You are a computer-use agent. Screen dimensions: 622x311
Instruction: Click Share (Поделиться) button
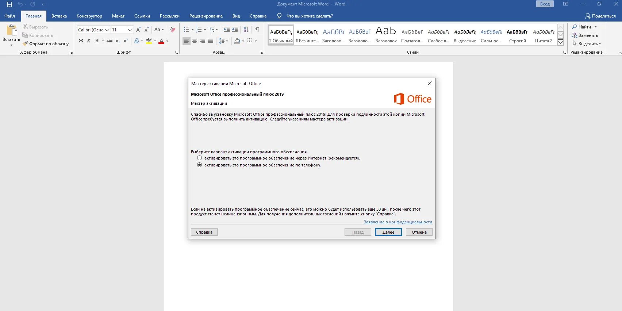(x=600, y=16)
